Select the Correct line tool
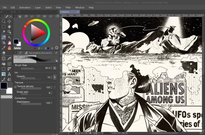Screen dimensions: 205x135 (x=4, y=79)
